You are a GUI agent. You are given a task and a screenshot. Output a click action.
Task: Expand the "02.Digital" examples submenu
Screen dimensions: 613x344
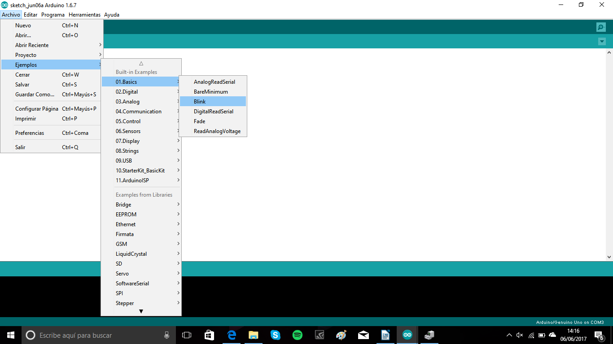coord(127,91)
